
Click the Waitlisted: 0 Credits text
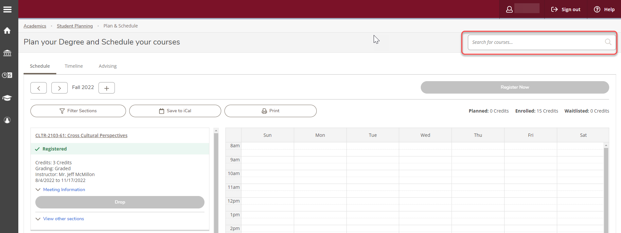pos(587,111)
